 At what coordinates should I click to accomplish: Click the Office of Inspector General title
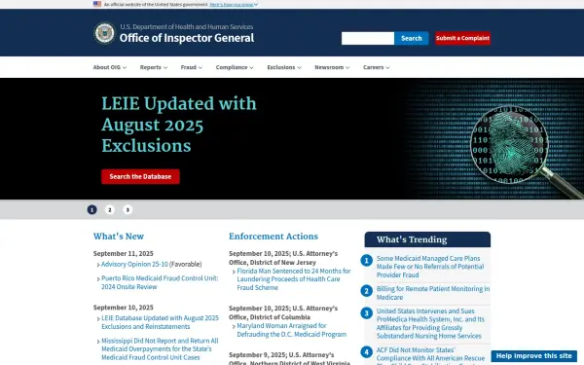(x=187, y=38)
